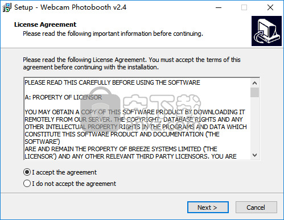
Task: Click the 'Setup - Webcam Photobooth v2.4' title bar
Action: [x=71, y=7]
